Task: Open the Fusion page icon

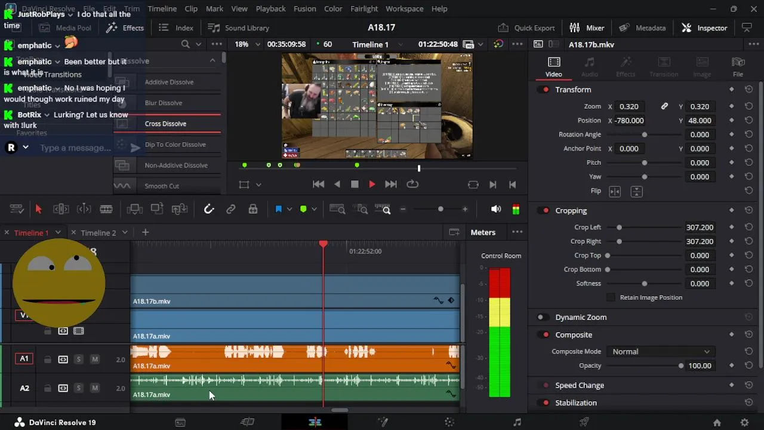Action: [383, 422]
